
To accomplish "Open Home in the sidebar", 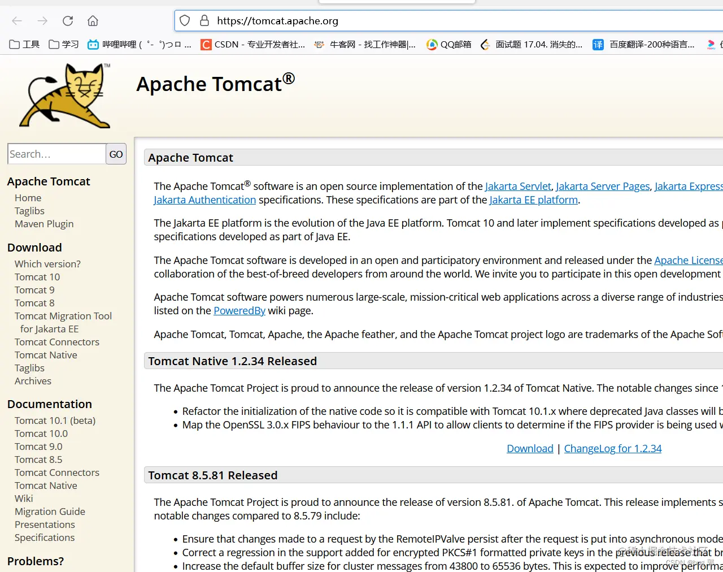I will (x=28, y=198).
